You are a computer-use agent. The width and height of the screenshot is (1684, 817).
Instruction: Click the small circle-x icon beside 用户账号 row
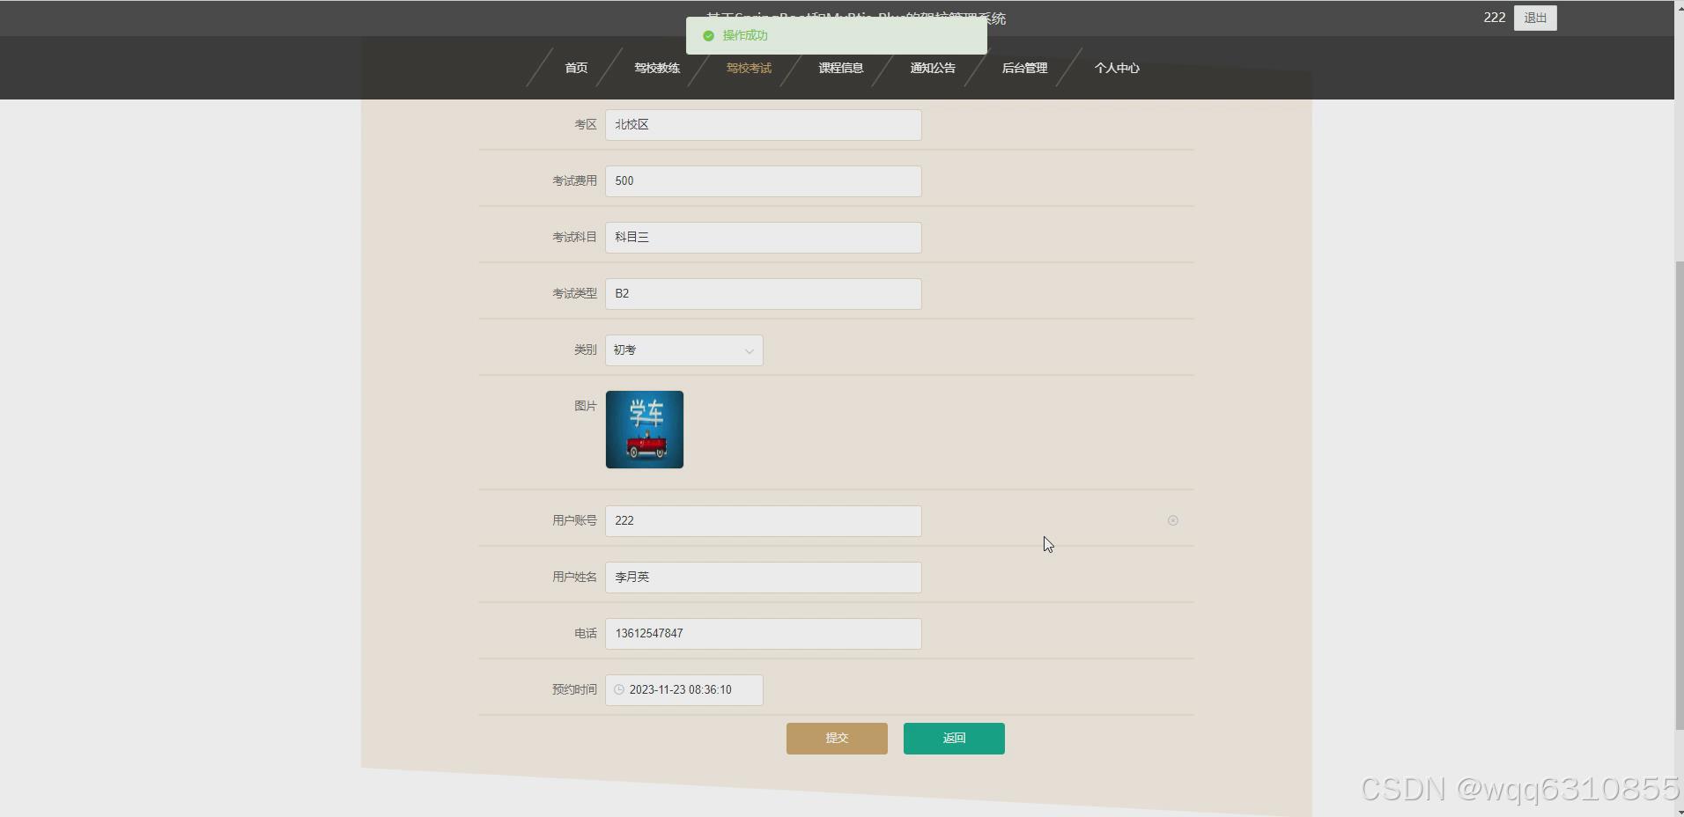coord(1173,520)
